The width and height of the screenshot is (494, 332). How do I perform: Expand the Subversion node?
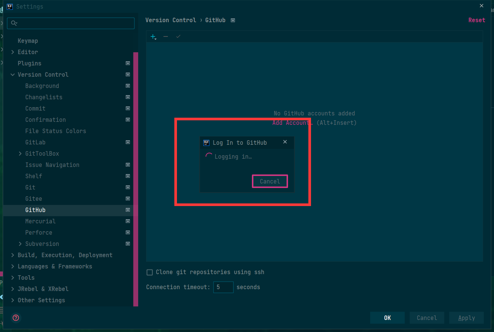(x=20, y=244)
